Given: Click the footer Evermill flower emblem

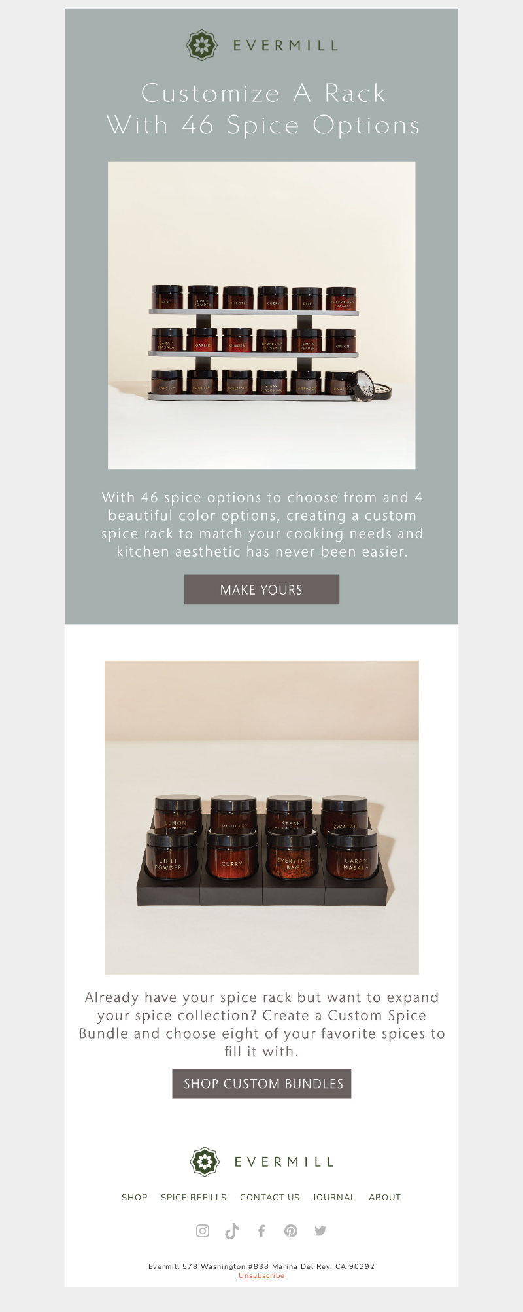Looking at the screenshot, I should click(205, 1162).
